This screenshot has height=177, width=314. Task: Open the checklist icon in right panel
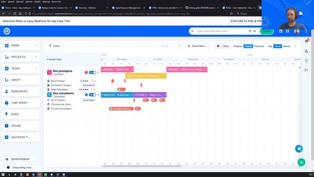(x=306, y=70)
